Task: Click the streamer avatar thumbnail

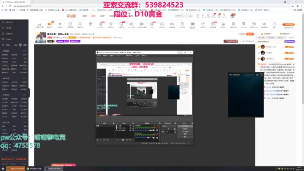Action: click(x=41, y=38)
